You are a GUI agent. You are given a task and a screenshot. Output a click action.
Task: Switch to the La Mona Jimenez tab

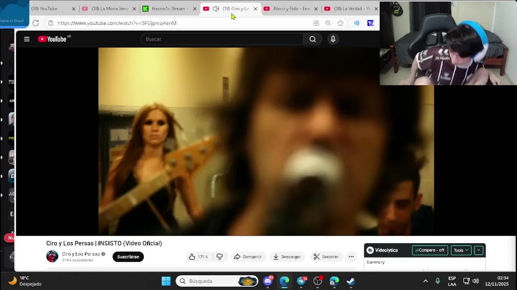[x=110, y=8]
